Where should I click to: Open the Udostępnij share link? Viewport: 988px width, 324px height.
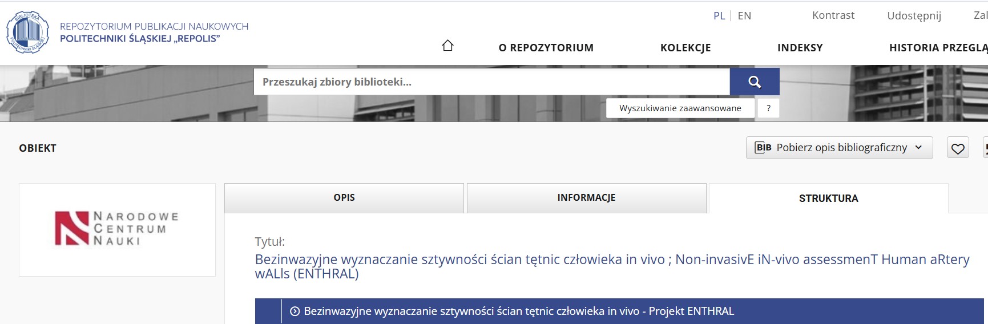pyautogui.click(x=914, y=15)
